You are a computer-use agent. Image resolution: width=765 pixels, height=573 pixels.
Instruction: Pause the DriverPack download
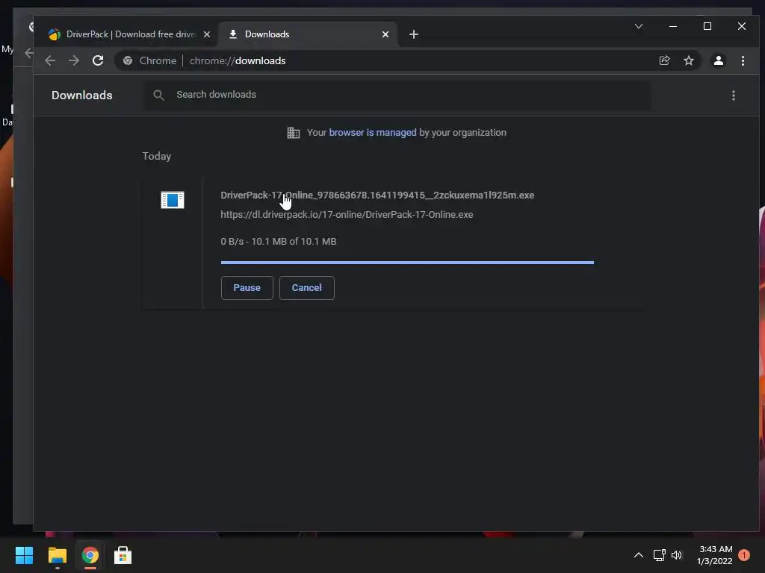247,288
